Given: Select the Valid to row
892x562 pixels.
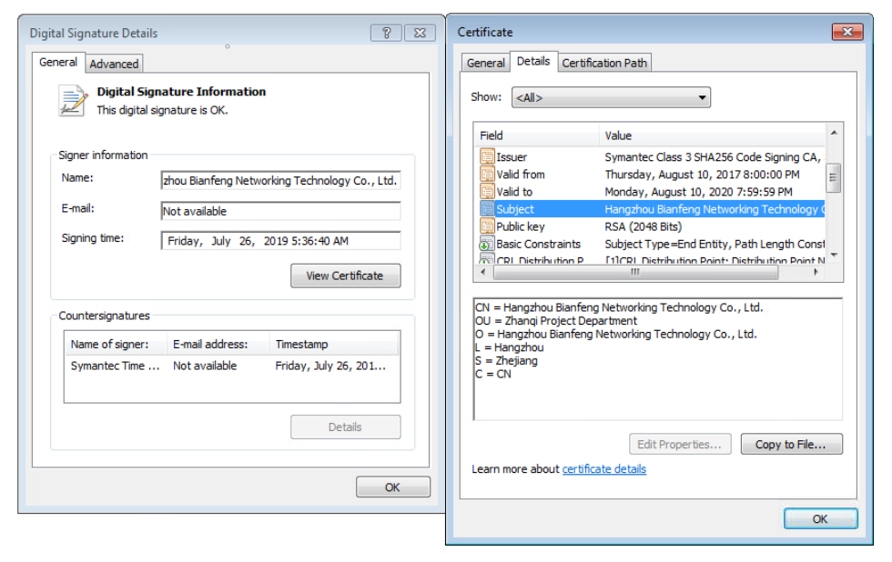Looking at the screenshot, I should click(x=650, y=192).
